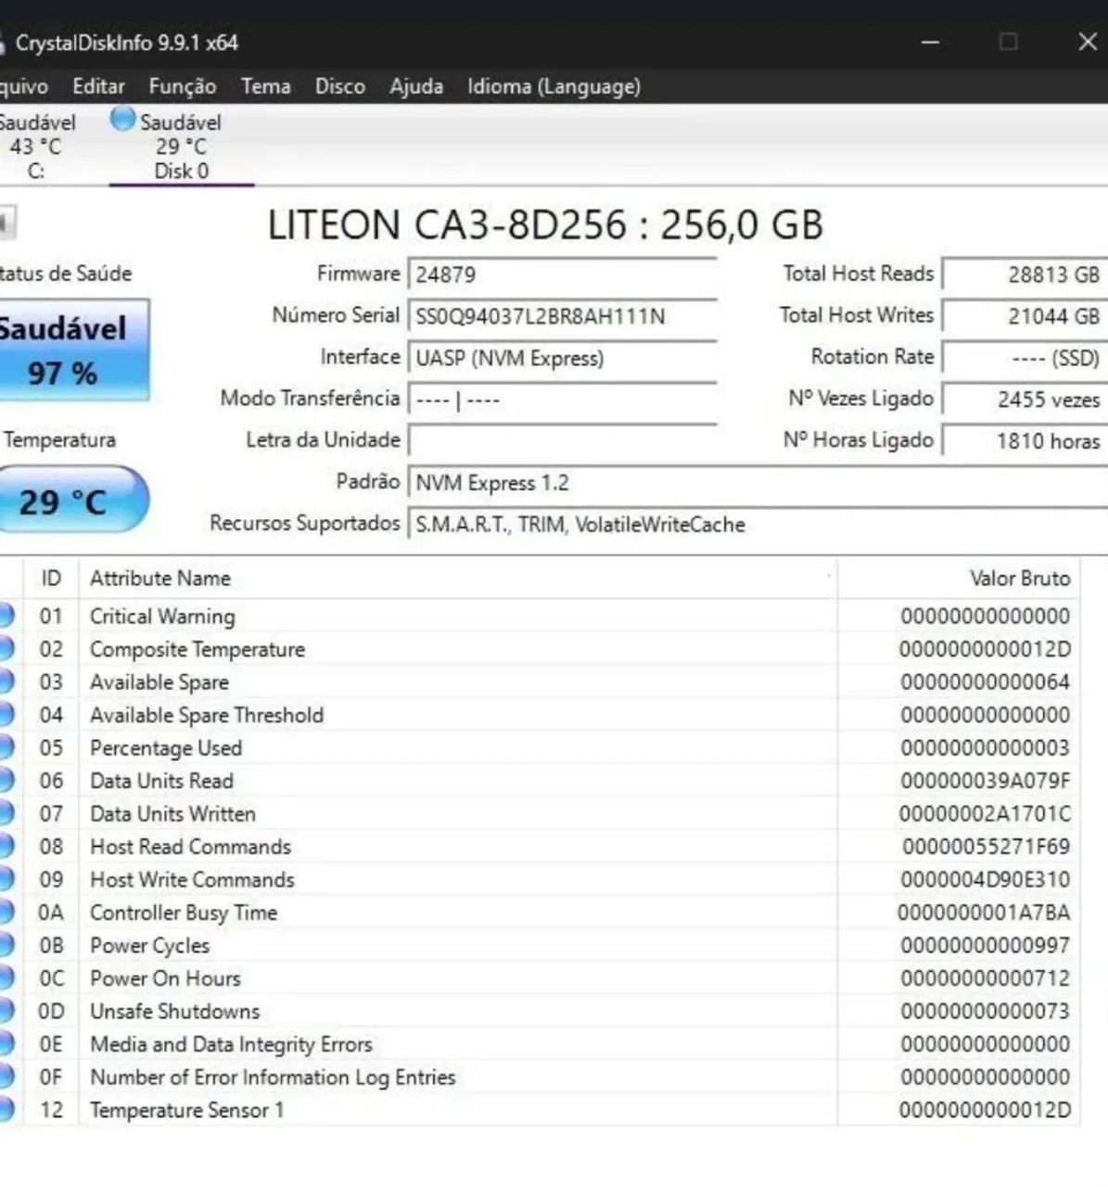Open the Função menu
Viewport: 1108px width, 1187px height.
[183, 86]
